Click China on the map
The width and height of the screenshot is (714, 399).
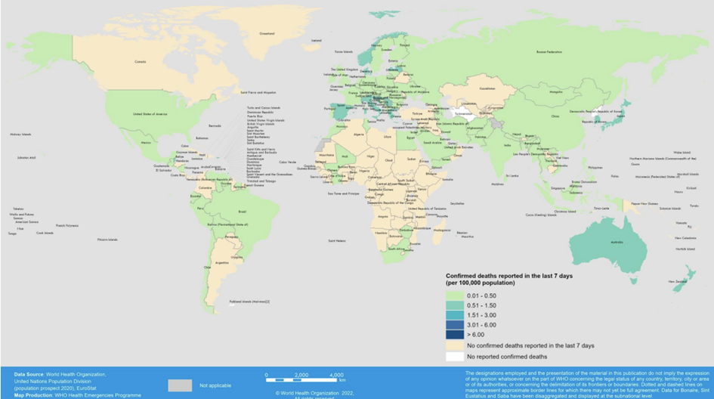pyautogui.click(x=555, y=117)
